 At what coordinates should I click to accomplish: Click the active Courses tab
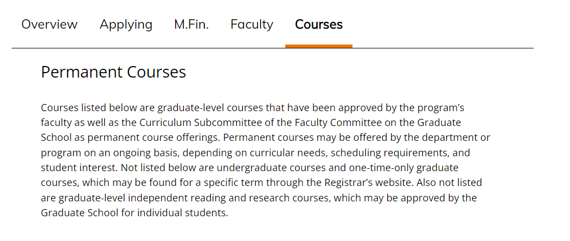(319, 24)
